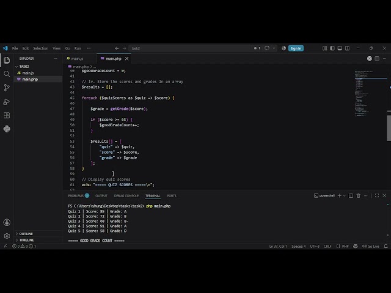The image size is (391, 293).
Task: Open the Manage gear icon
Action: 7,236
